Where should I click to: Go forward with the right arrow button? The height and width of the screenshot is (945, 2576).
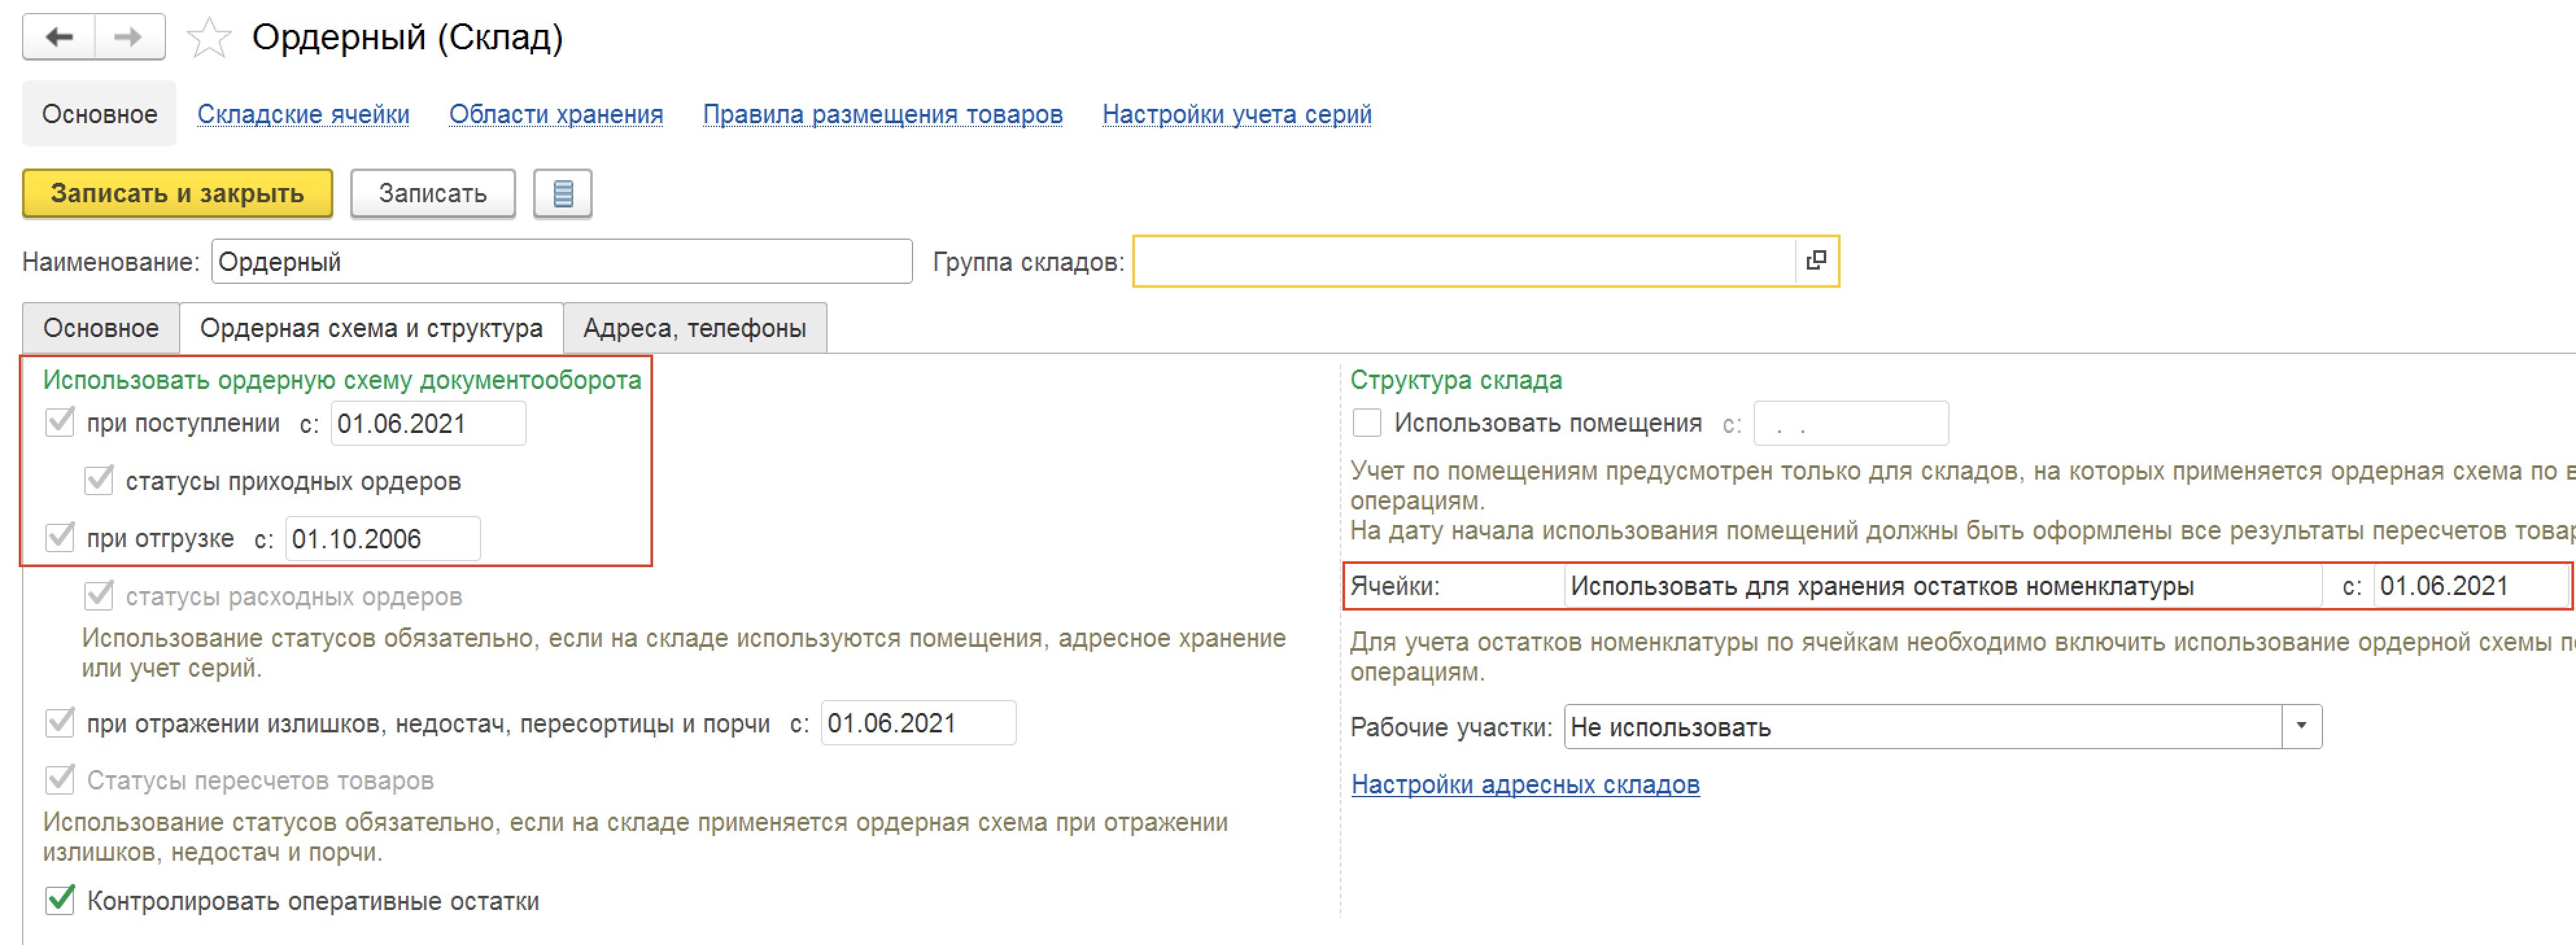point(129,37)
